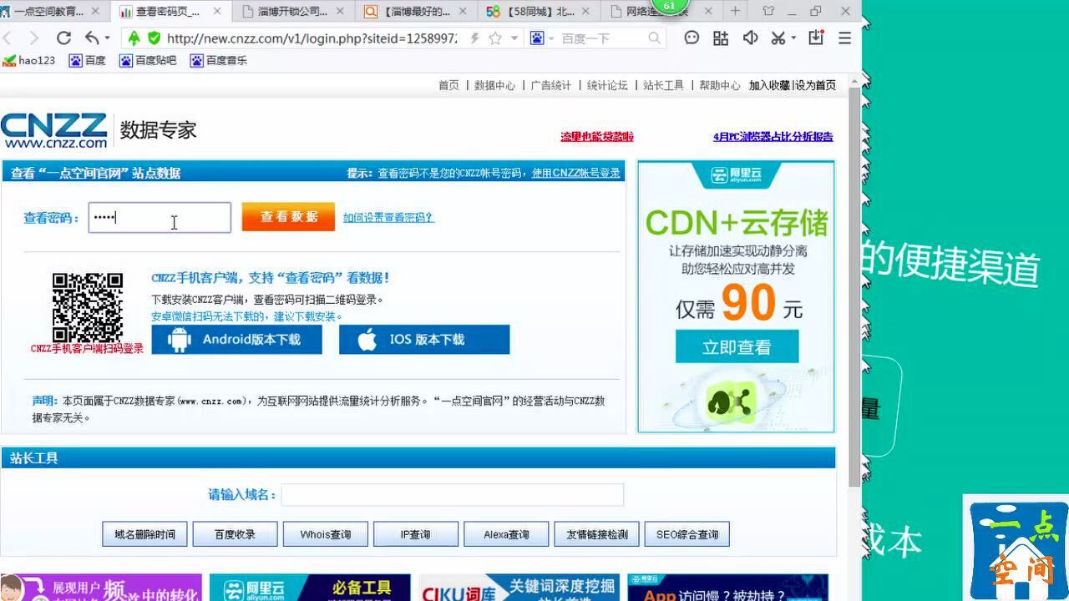Click the undo/restore closed page arrow
This screenshot has width=1069, height=601.
point(91,38)
